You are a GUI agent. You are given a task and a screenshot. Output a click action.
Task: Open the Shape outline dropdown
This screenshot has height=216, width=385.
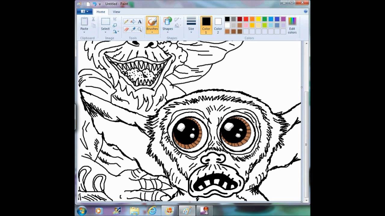tap(178, 19)
